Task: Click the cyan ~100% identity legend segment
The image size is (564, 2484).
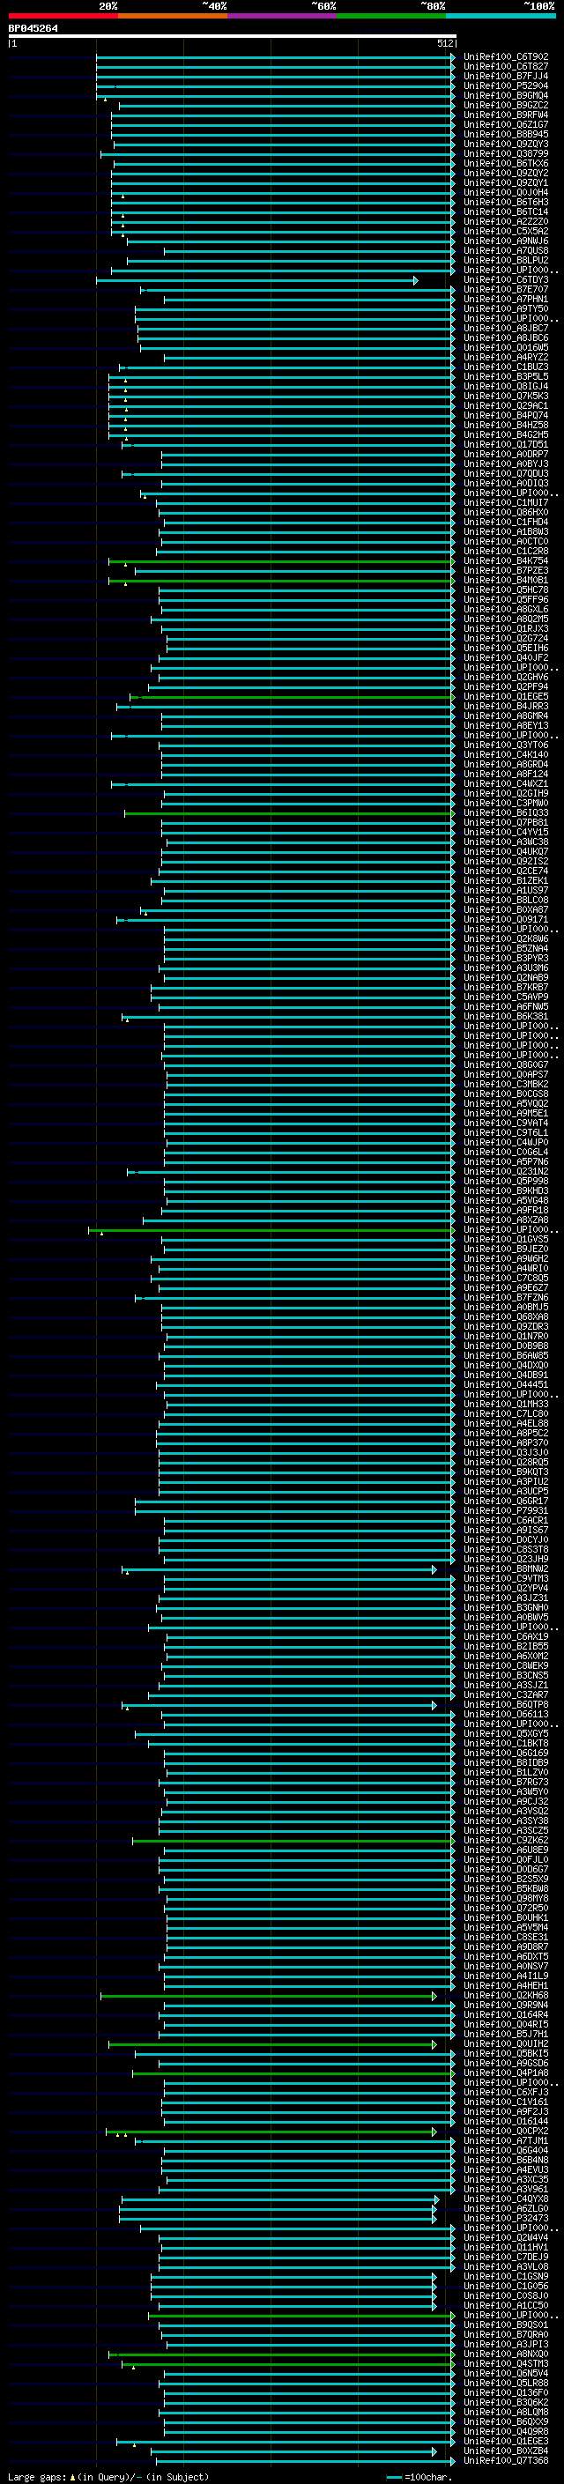Action: 501,16
